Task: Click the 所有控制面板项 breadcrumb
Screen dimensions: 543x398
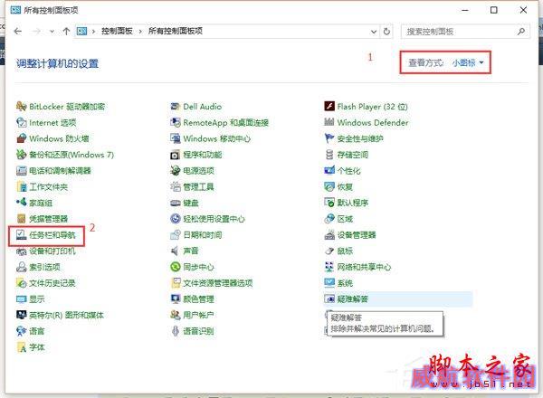Action: [176, 31]
